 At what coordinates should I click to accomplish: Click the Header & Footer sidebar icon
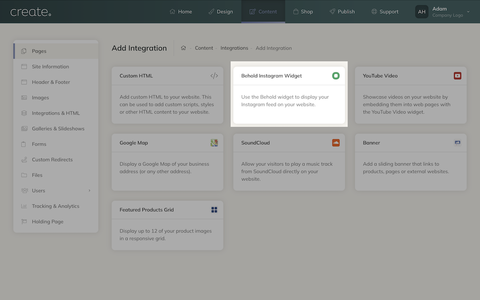coord(24,82)
